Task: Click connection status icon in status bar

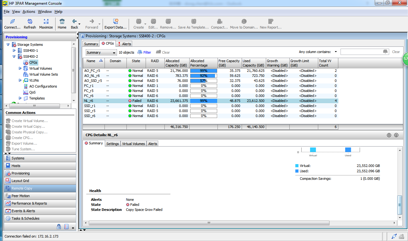Action: pos(394,236)
